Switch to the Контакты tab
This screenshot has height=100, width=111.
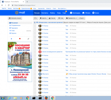coord(45,13)
